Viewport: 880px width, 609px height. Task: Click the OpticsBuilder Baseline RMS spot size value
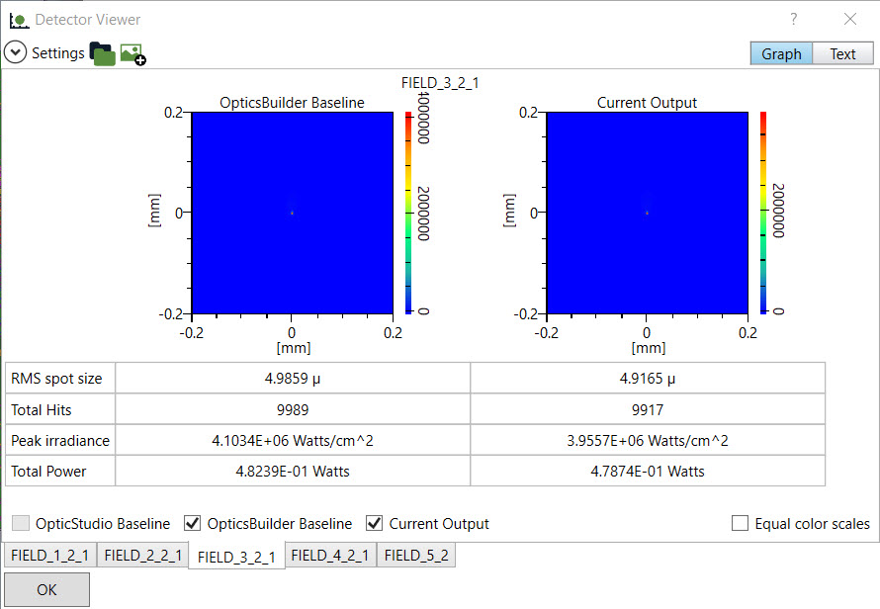[x=293, y=378]
